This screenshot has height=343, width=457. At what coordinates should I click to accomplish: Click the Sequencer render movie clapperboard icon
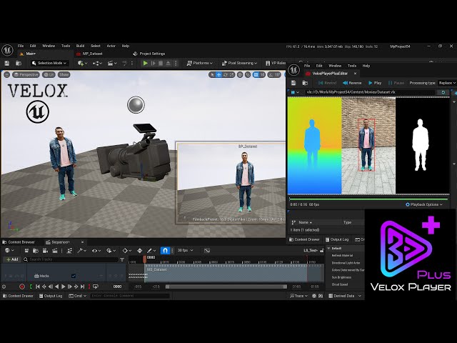pyautogui.click(x=54, y=251)
